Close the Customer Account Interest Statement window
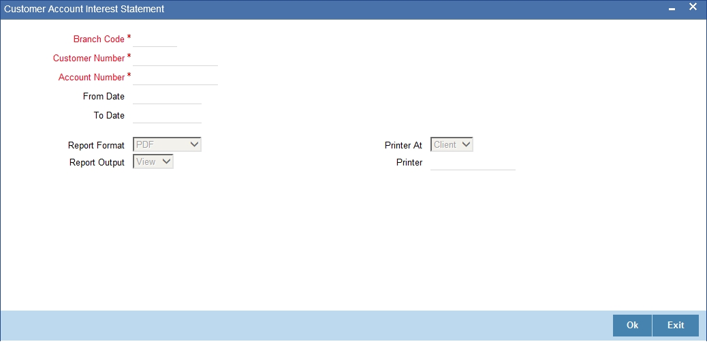Screen dimensions: 707x346 pyautogui.click(x=693, y=7)
